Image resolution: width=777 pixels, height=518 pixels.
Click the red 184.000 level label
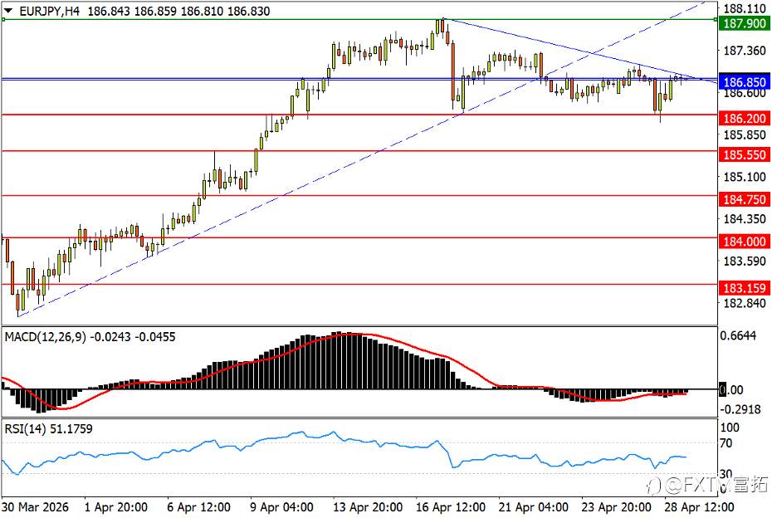pyautogui.click(x=745, y=242)
